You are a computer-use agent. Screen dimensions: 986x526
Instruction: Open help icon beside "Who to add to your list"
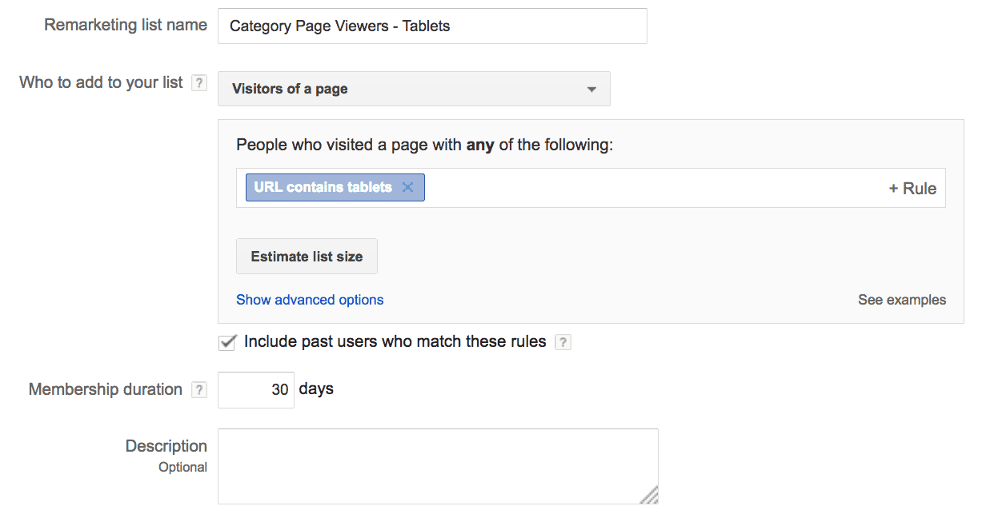[x=199, y=83]
